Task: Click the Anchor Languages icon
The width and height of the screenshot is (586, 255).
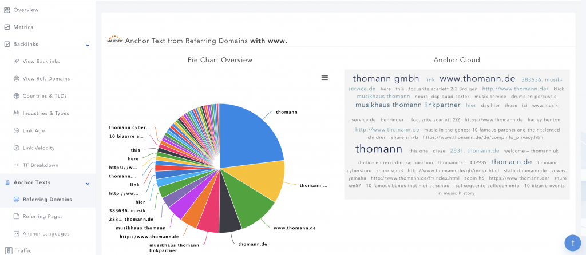Action: tap(16, 234)
